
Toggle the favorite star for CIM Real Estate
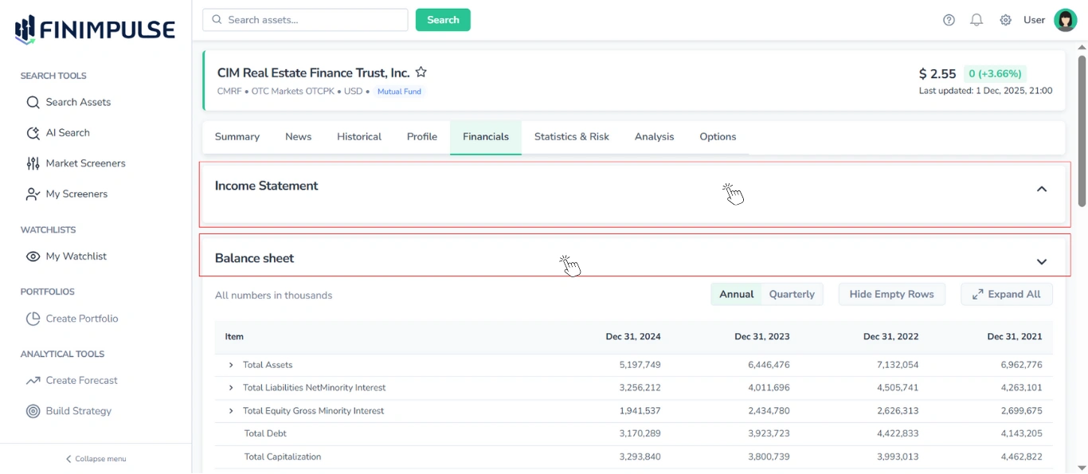pyautogui.click(x=421, y=72)
